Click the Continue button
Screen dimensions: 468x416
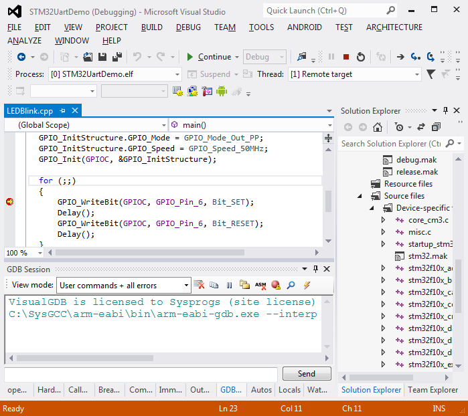coord(209,57)
